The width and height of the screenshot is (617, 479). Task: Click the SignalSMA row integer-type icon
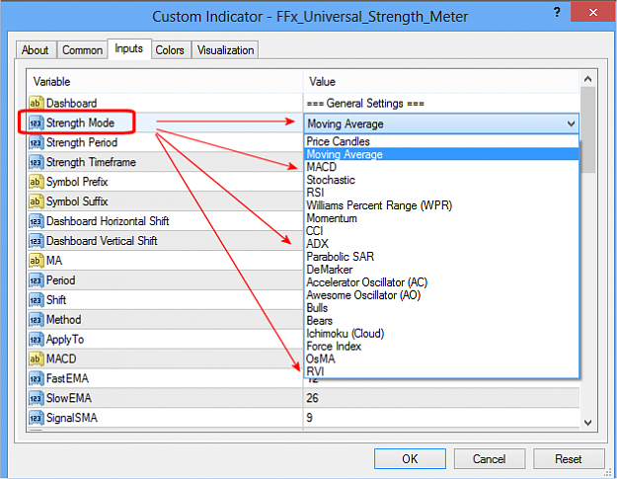pyautogui.click(x=36, y=418)
